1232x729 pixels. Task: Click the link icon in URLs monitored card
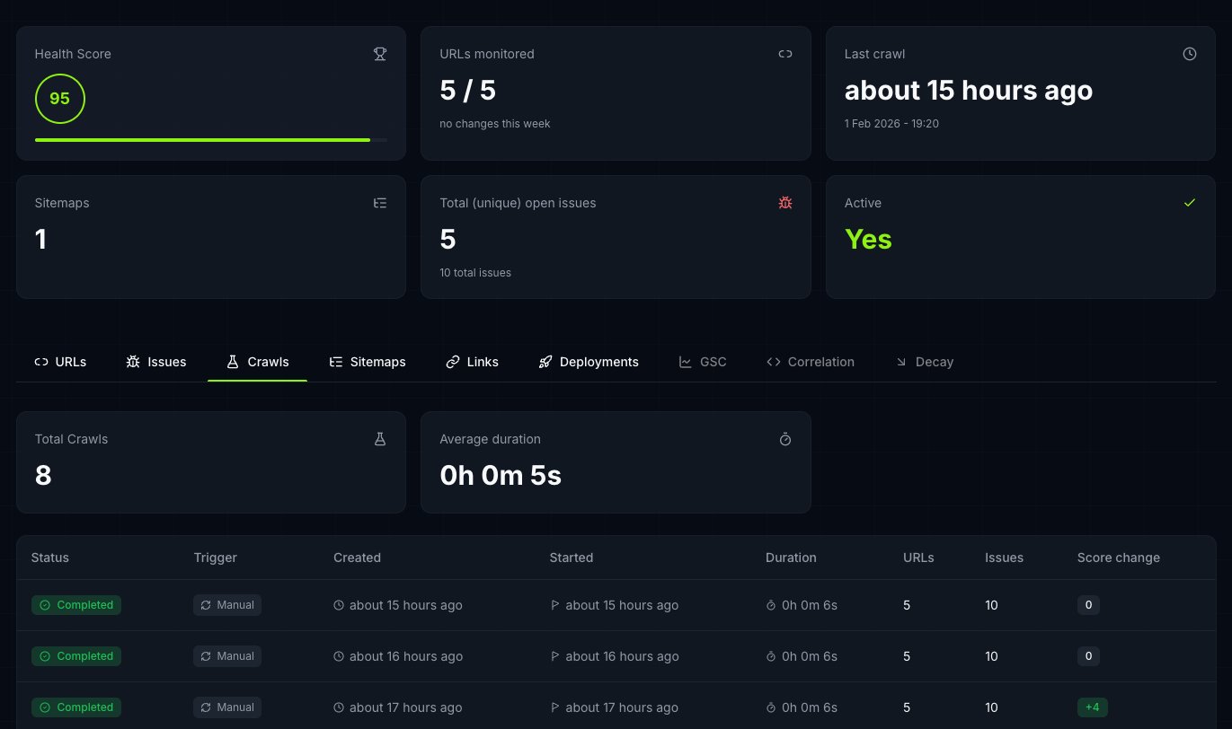(x=785, y=54)
